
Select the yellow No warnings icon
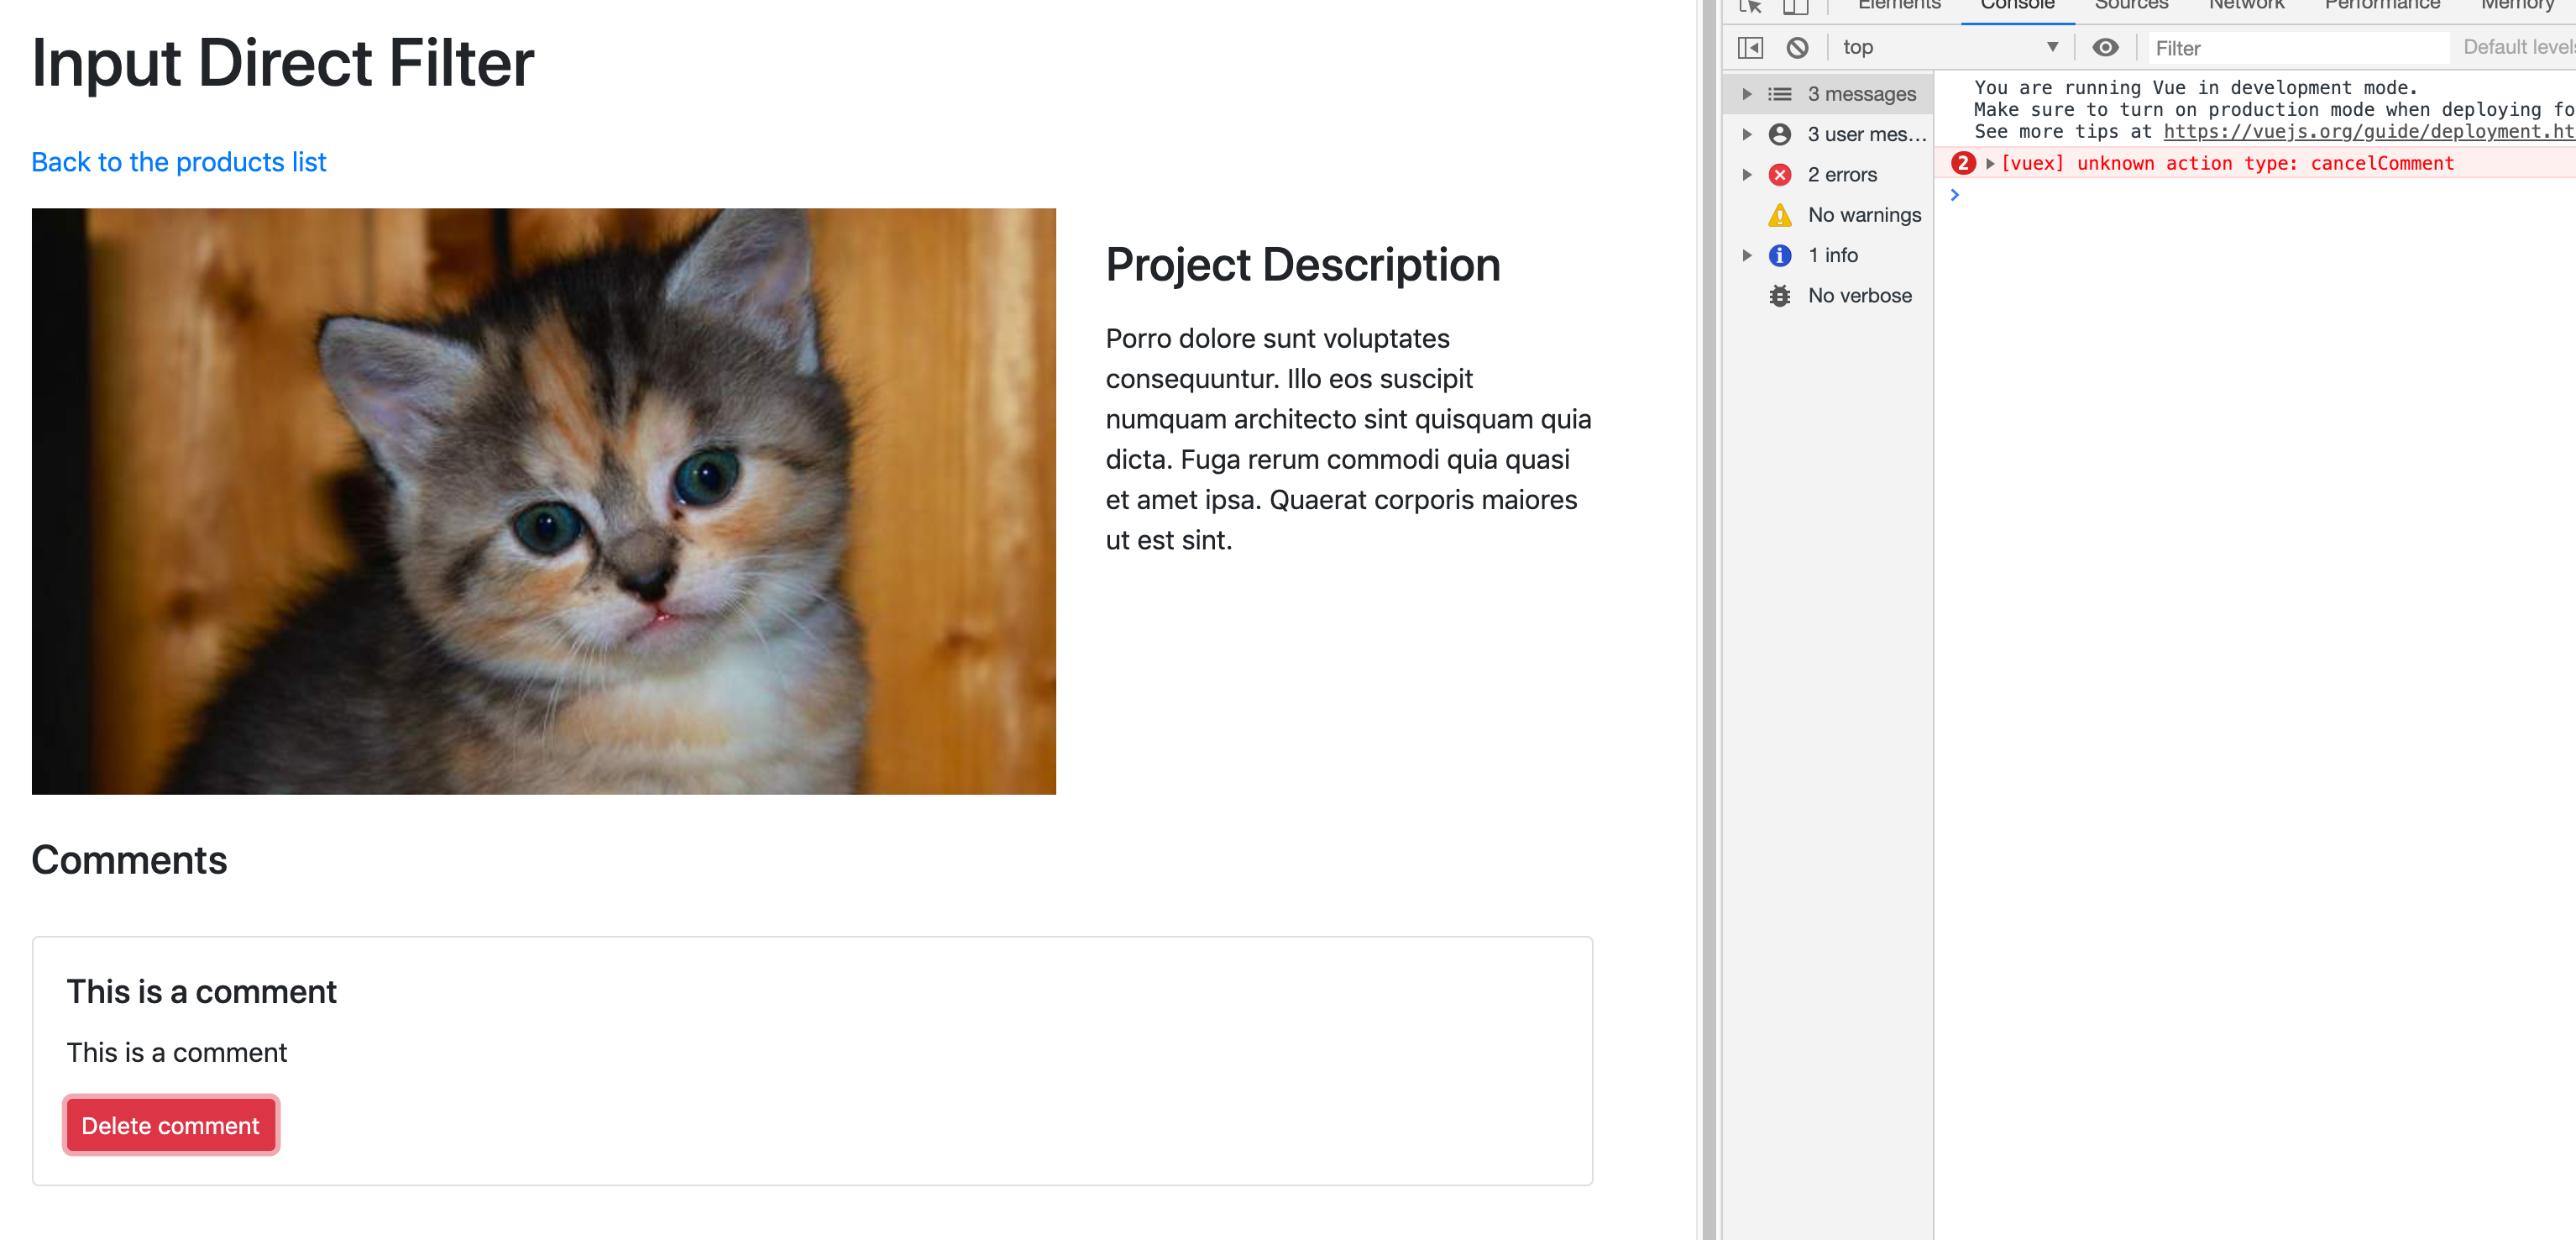click(x=1779, y=215)
